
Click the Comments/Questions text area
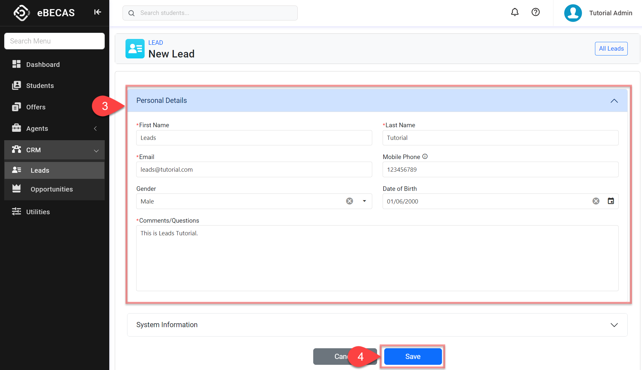pos(377,258)
